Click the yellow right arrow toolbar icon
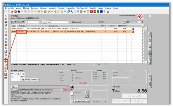173x107 pixels. pos(52,12)
